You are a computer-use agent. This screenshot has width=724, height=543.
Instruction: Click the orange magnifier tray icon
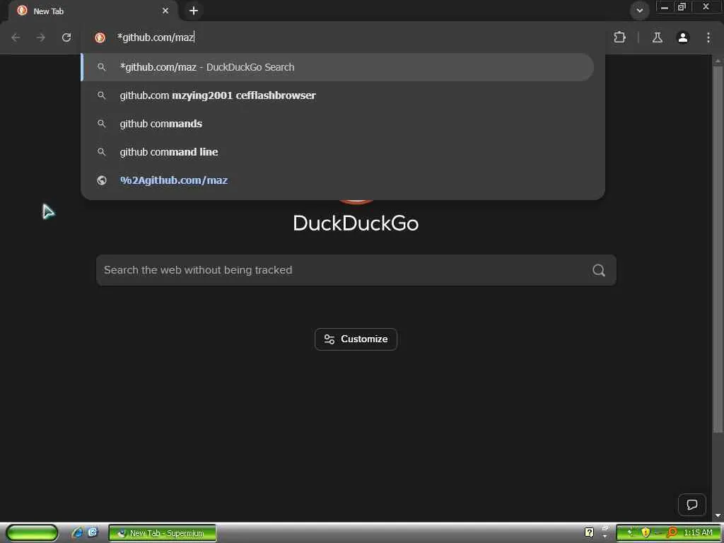point(672,533)
